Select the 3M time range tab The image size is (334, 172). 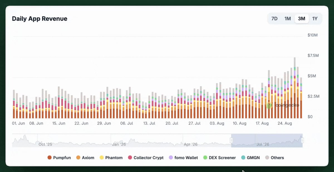(301, 19)
